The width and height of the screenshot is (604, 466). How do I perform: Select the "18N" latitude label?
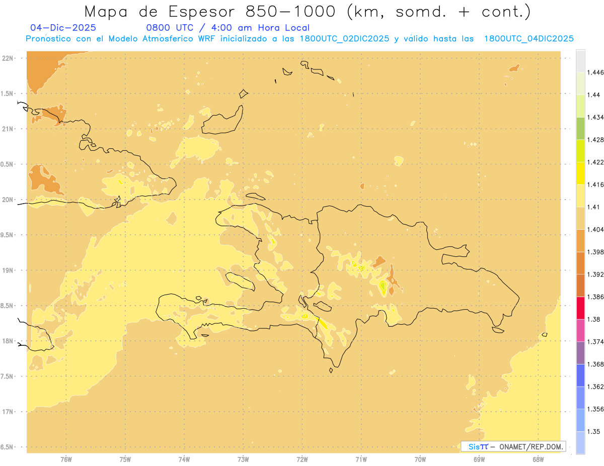(8, 341)
